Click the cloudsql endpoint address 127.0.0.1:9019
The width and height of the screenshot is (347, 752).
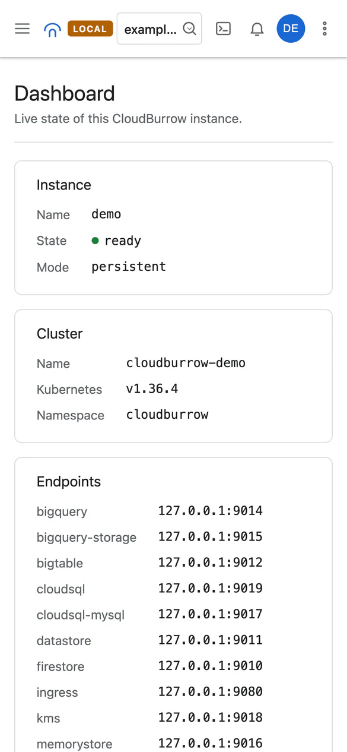tap(211, 589)
